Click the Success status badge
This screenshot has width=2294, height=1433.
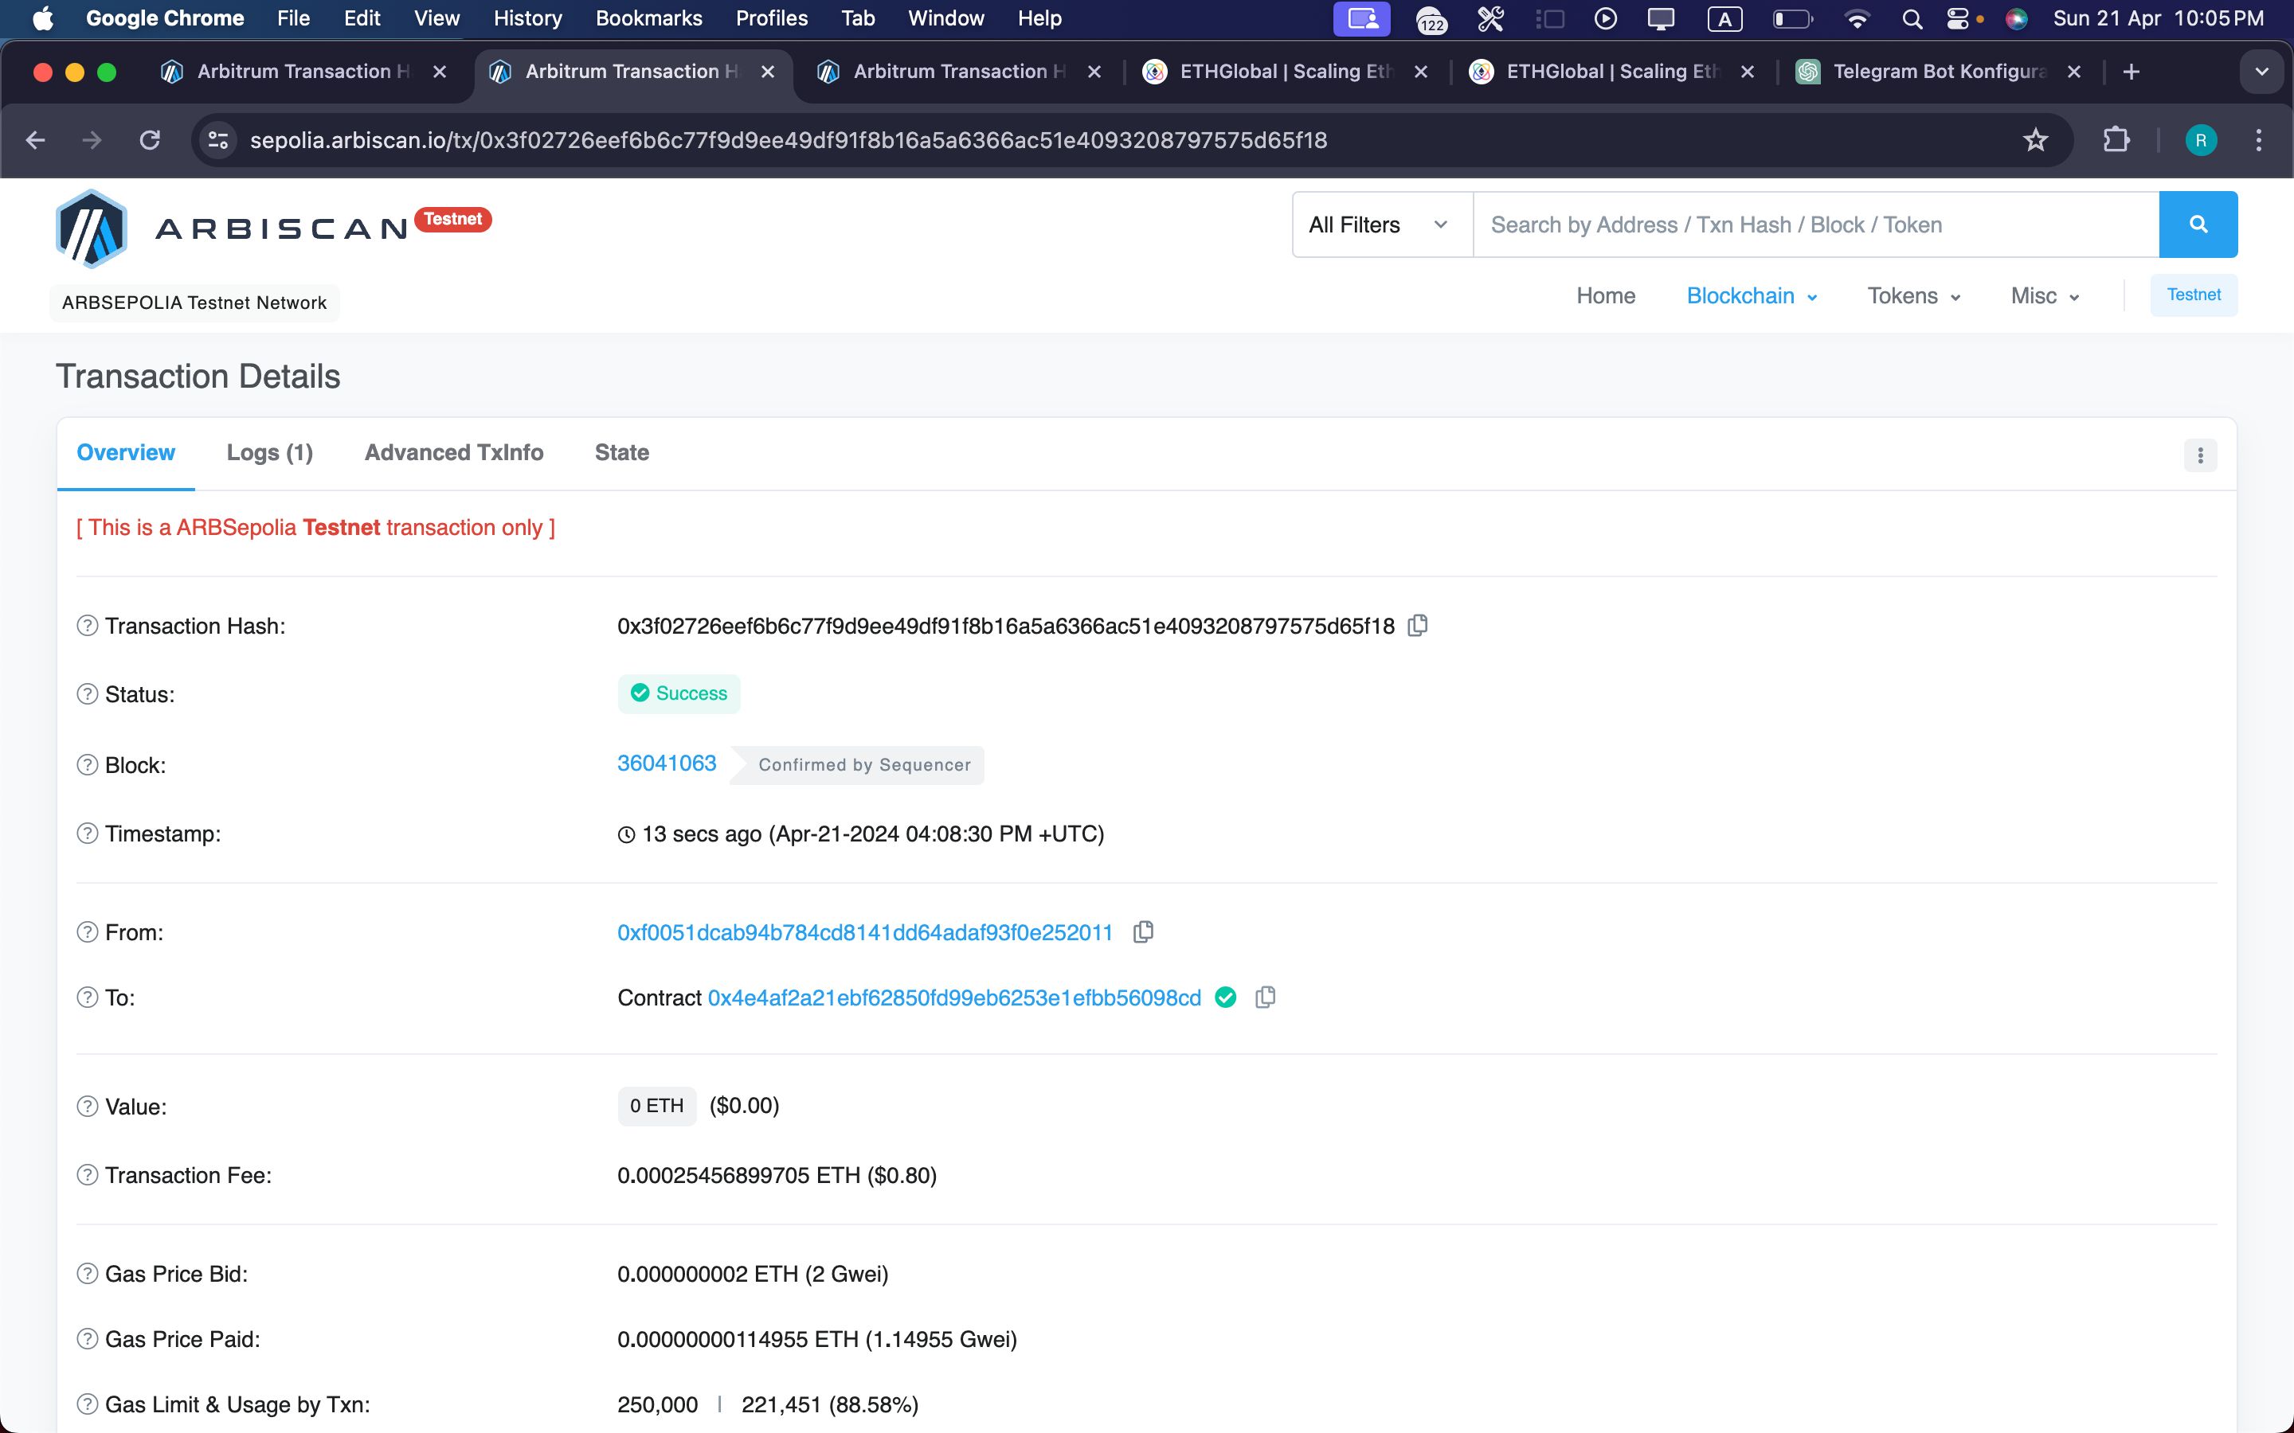679,693
